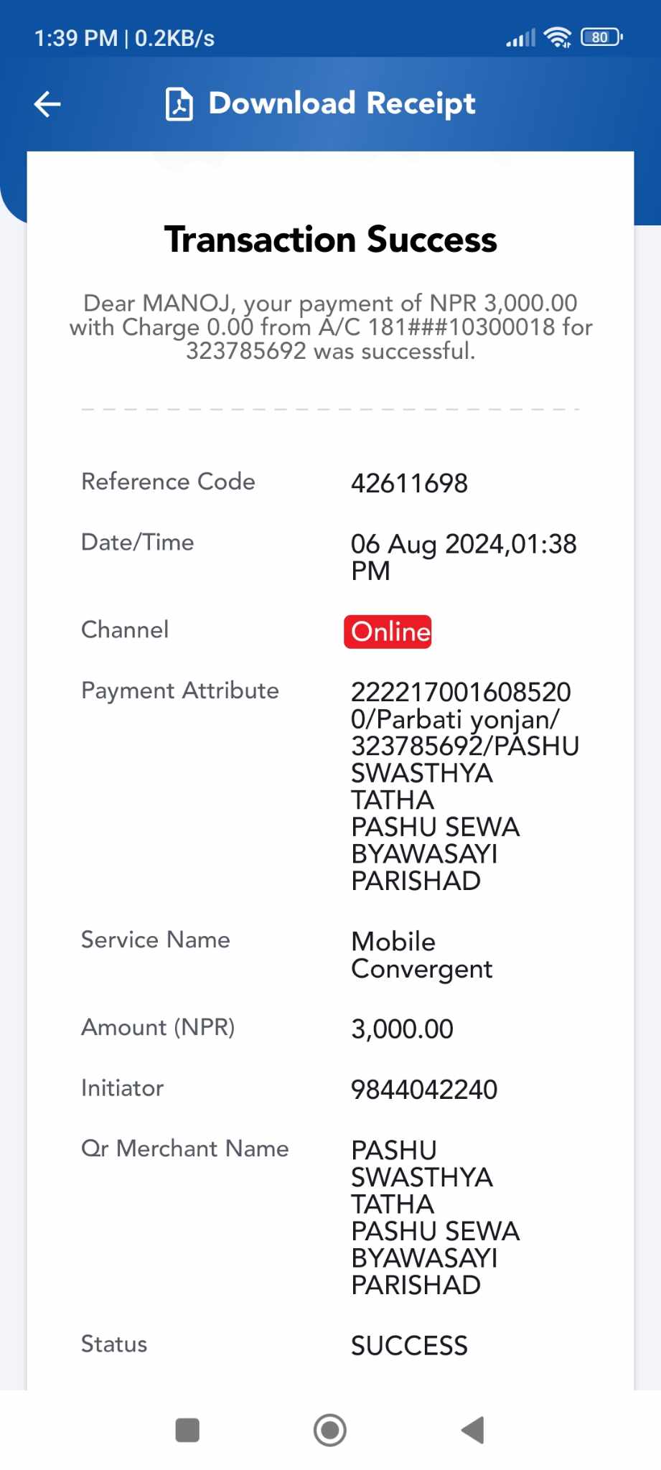Tap the Android back triangle icon
The image size is (661, 1470).
473,1430
